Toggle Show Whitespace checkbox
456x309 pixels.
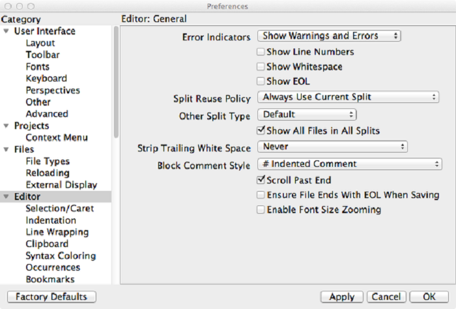(261, 67)
